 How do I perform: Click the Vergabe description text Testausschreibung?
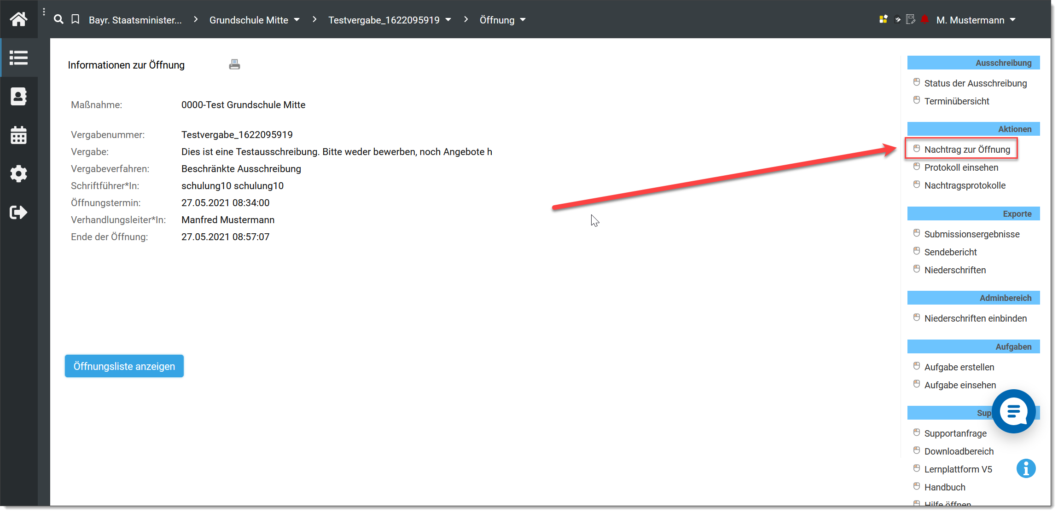coord(277,152)
